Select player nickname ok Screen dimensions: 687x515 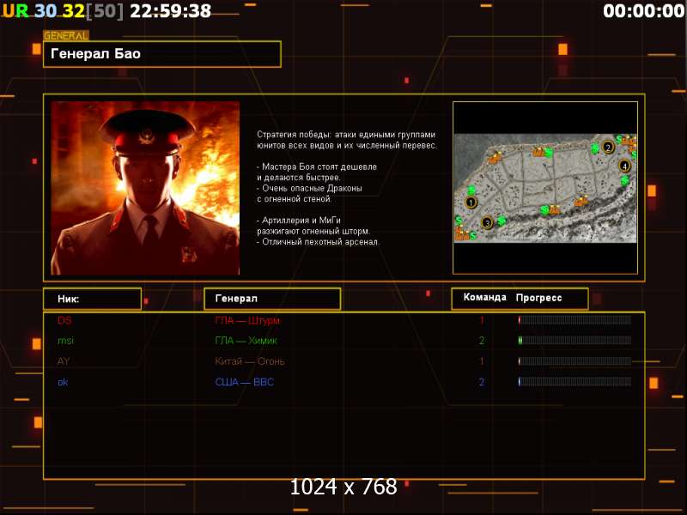point(63,382)
